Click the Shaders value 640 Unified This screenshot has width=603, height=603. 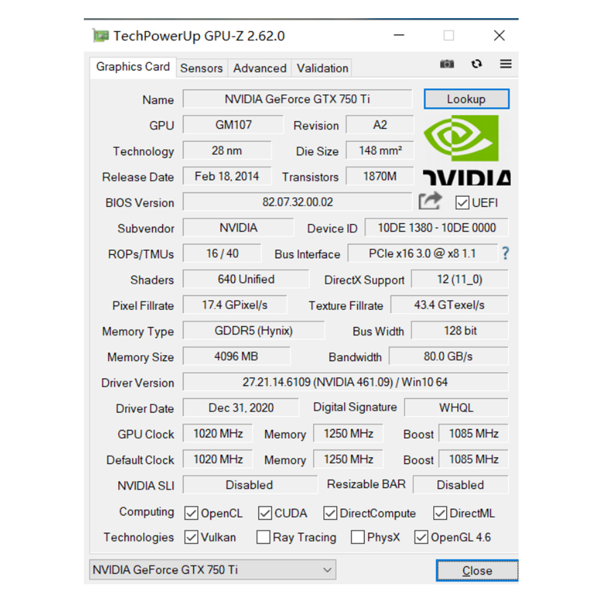246,279
